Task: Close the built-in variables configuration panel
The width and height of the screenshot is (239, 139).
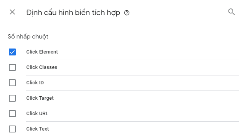Action: pyautogui.click(x=12, y=12)
